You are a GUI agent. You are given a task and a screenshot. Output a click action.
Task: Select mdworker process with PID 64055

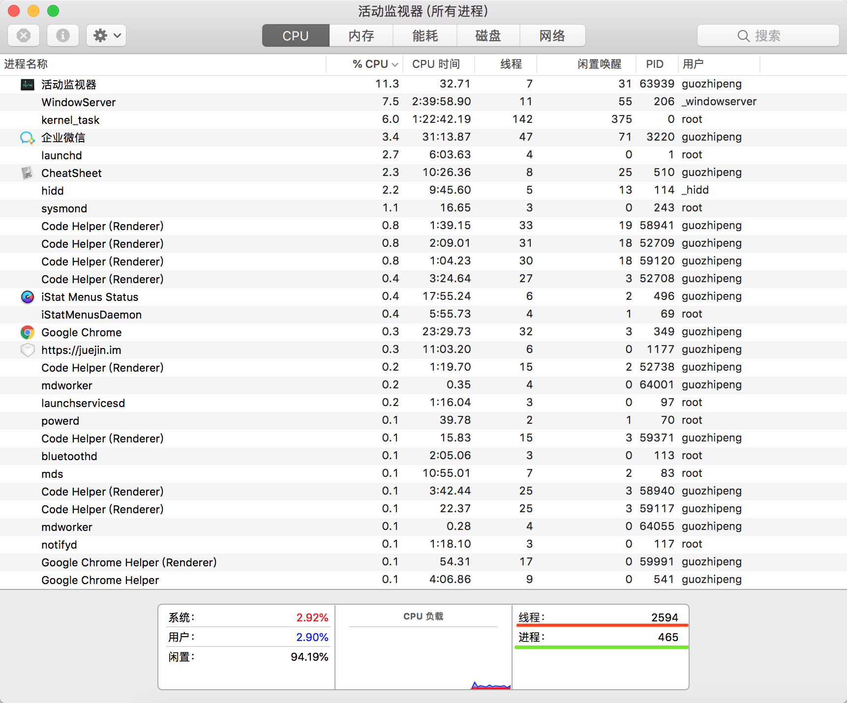(423, 527)
